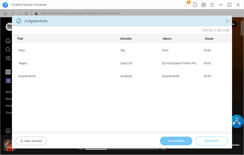Select the song title Suavemente

tap(27, 76)
